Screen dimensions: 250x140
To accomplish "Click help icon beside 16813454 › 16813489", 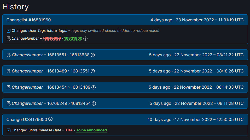I will point(94,87).
